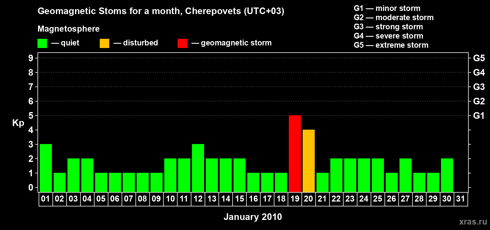Screen dimensions: 490x230
Task: Click the day 10 label on the axis
Action: pyautogui.click(x=170, y=199)
